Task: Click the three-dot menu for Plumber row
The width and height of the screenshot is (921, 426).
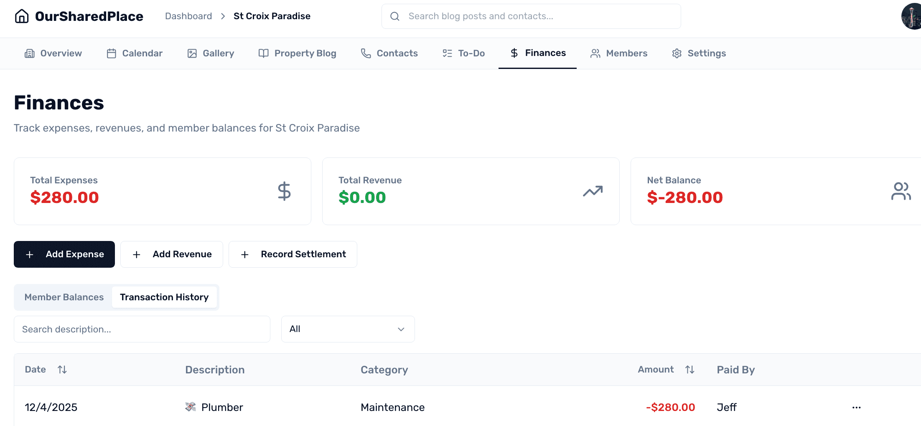Action: click(x=856, y=408)
